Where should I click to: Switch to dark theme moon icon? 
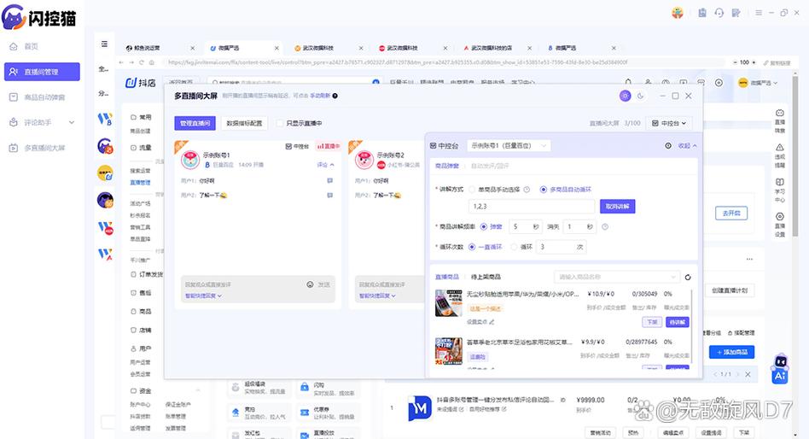click(x=640, y=96)
